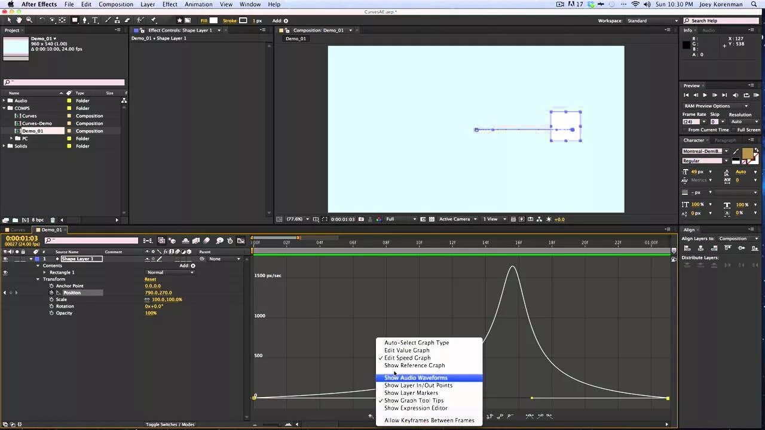This screenshot has height=430, width=765.
Task: Click Toggle Switches / Modes button
Action: point(170,425)
